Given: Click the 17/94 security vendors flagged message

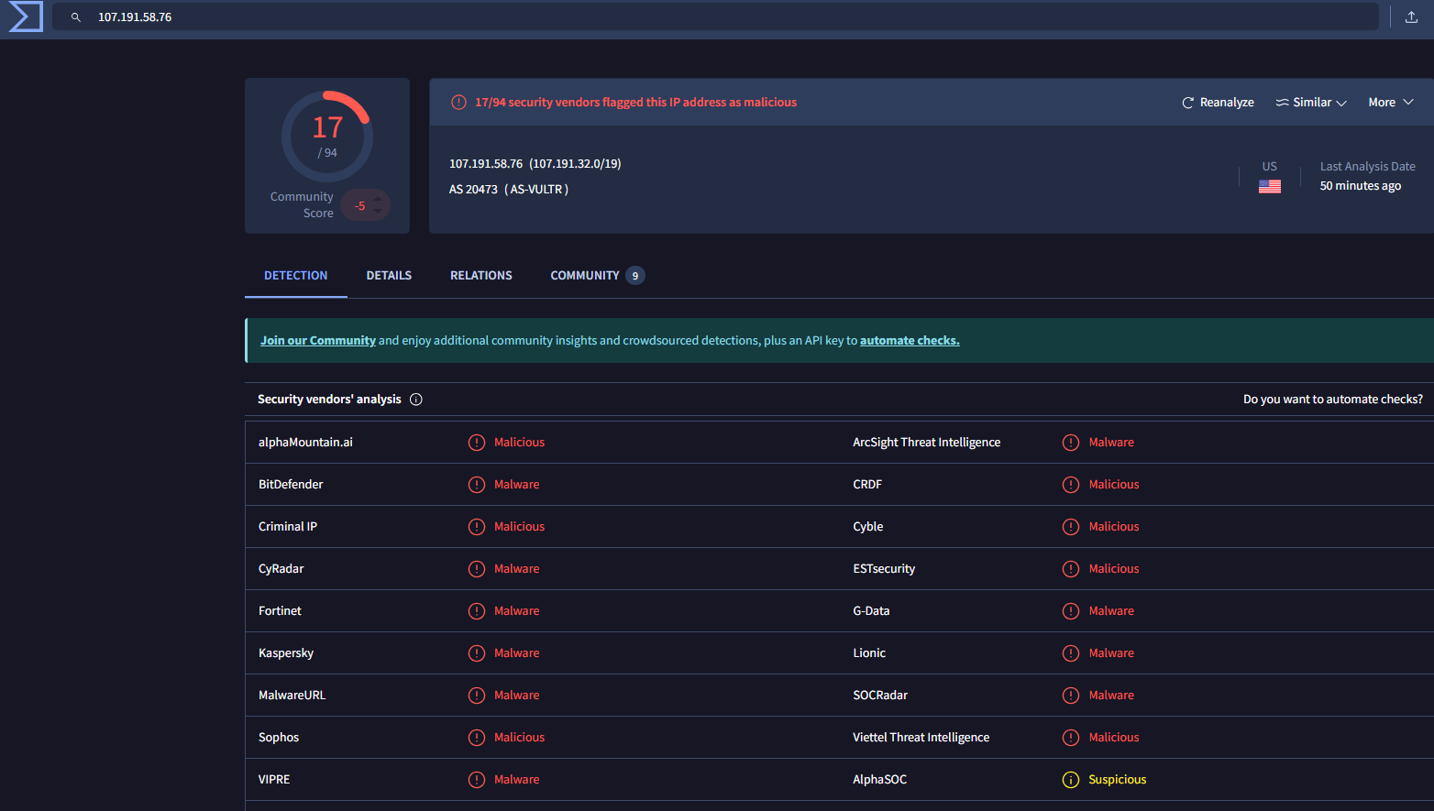Looking at the screenshot, I should point(635,103).
